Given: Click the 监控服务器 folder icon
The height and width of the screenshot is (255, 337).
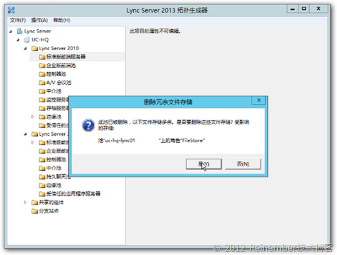Looking at the screenshot, I should [x=42, y=100].
